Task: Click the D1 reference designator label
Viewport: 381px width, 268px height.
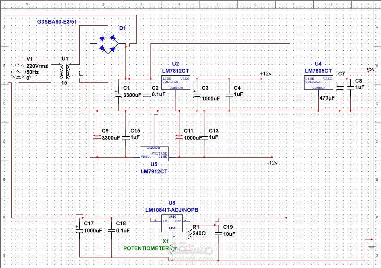Action: (x=122, y=28)
